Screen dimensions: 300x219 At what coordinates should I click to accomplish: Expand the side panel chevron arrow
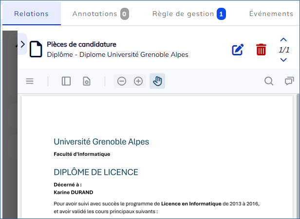coord(22,44)
